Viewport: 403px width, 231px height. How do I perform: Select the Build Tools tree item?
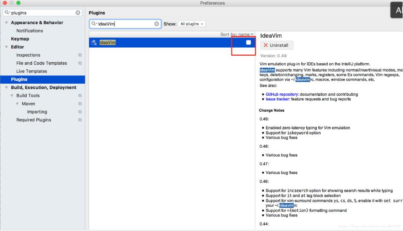point(28,95)
